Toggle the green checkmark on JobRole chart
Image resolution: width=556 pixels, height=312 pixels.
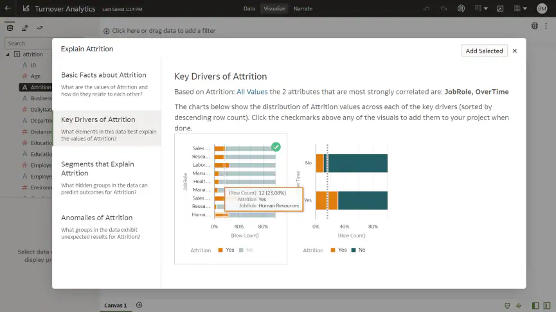click(276, 146)
